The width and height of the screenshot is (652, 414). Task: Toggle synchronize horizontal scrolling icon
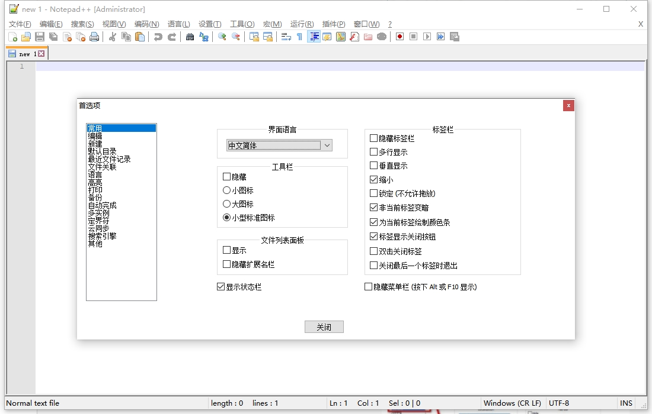[268, 37]
